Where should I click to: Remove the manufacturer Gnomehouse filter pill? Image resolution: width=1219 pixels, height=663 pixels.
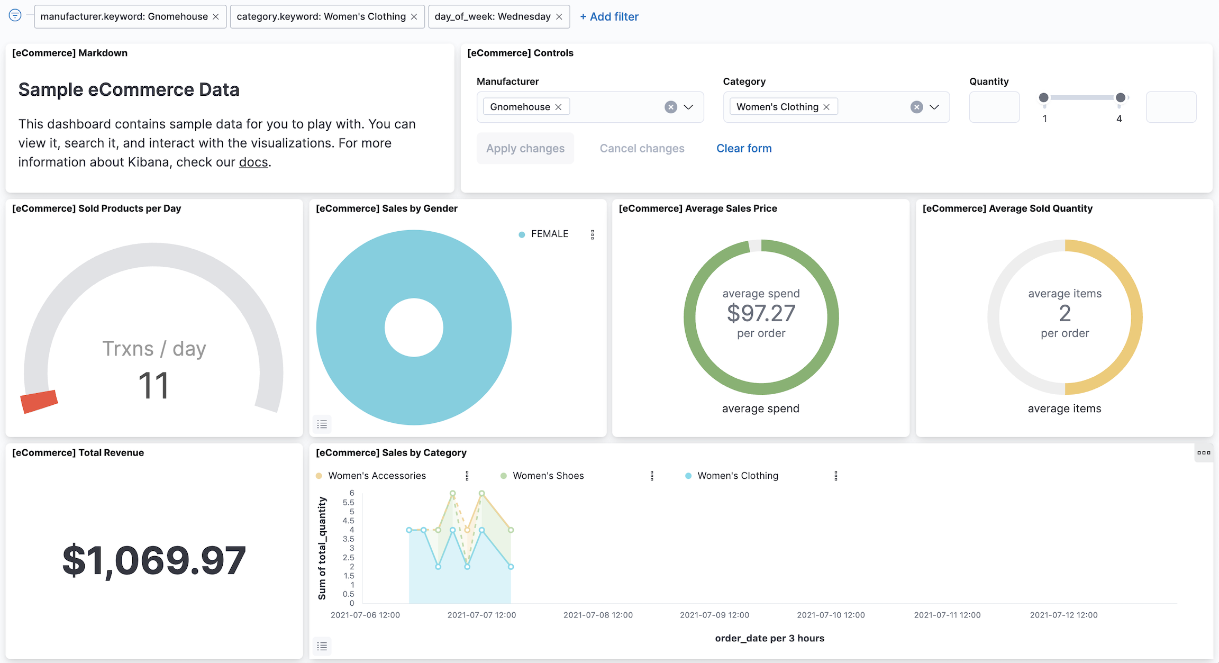[x=216, y=17]
